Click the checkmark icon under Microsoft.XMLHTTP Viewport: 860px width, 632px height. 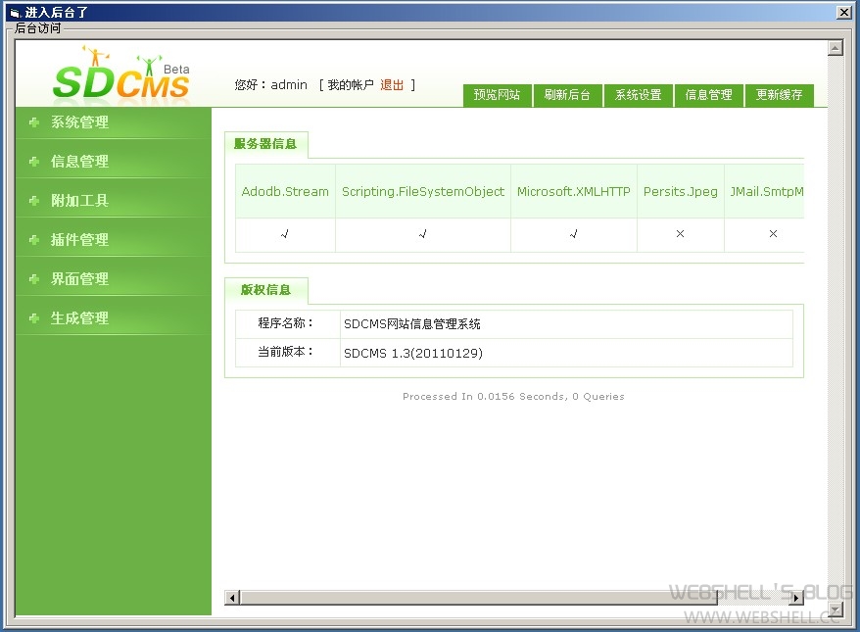[x=573, y=234]
